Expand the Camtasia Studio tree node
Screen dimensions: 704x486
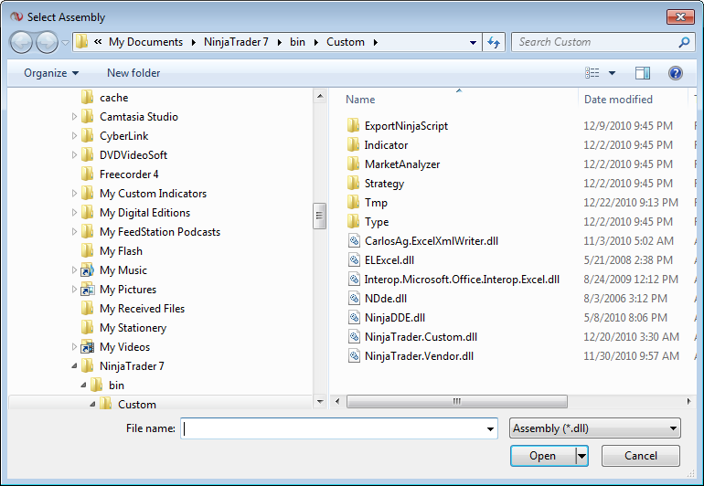[75, 117]
